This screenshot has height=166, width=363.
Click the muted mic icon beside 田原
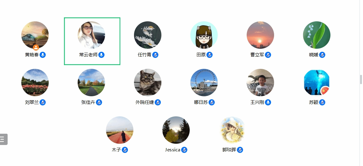tap(210, 55)
